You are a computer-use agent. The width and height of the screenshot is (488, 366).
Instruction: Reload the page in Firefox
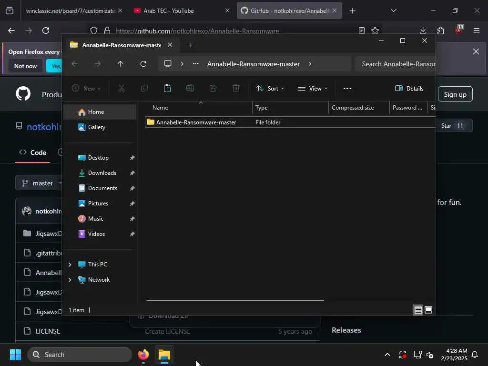point(46,30)
